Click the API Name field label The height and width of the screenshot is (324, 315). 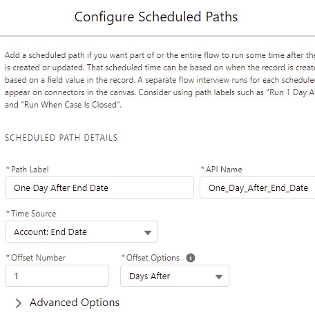point(224,170)
